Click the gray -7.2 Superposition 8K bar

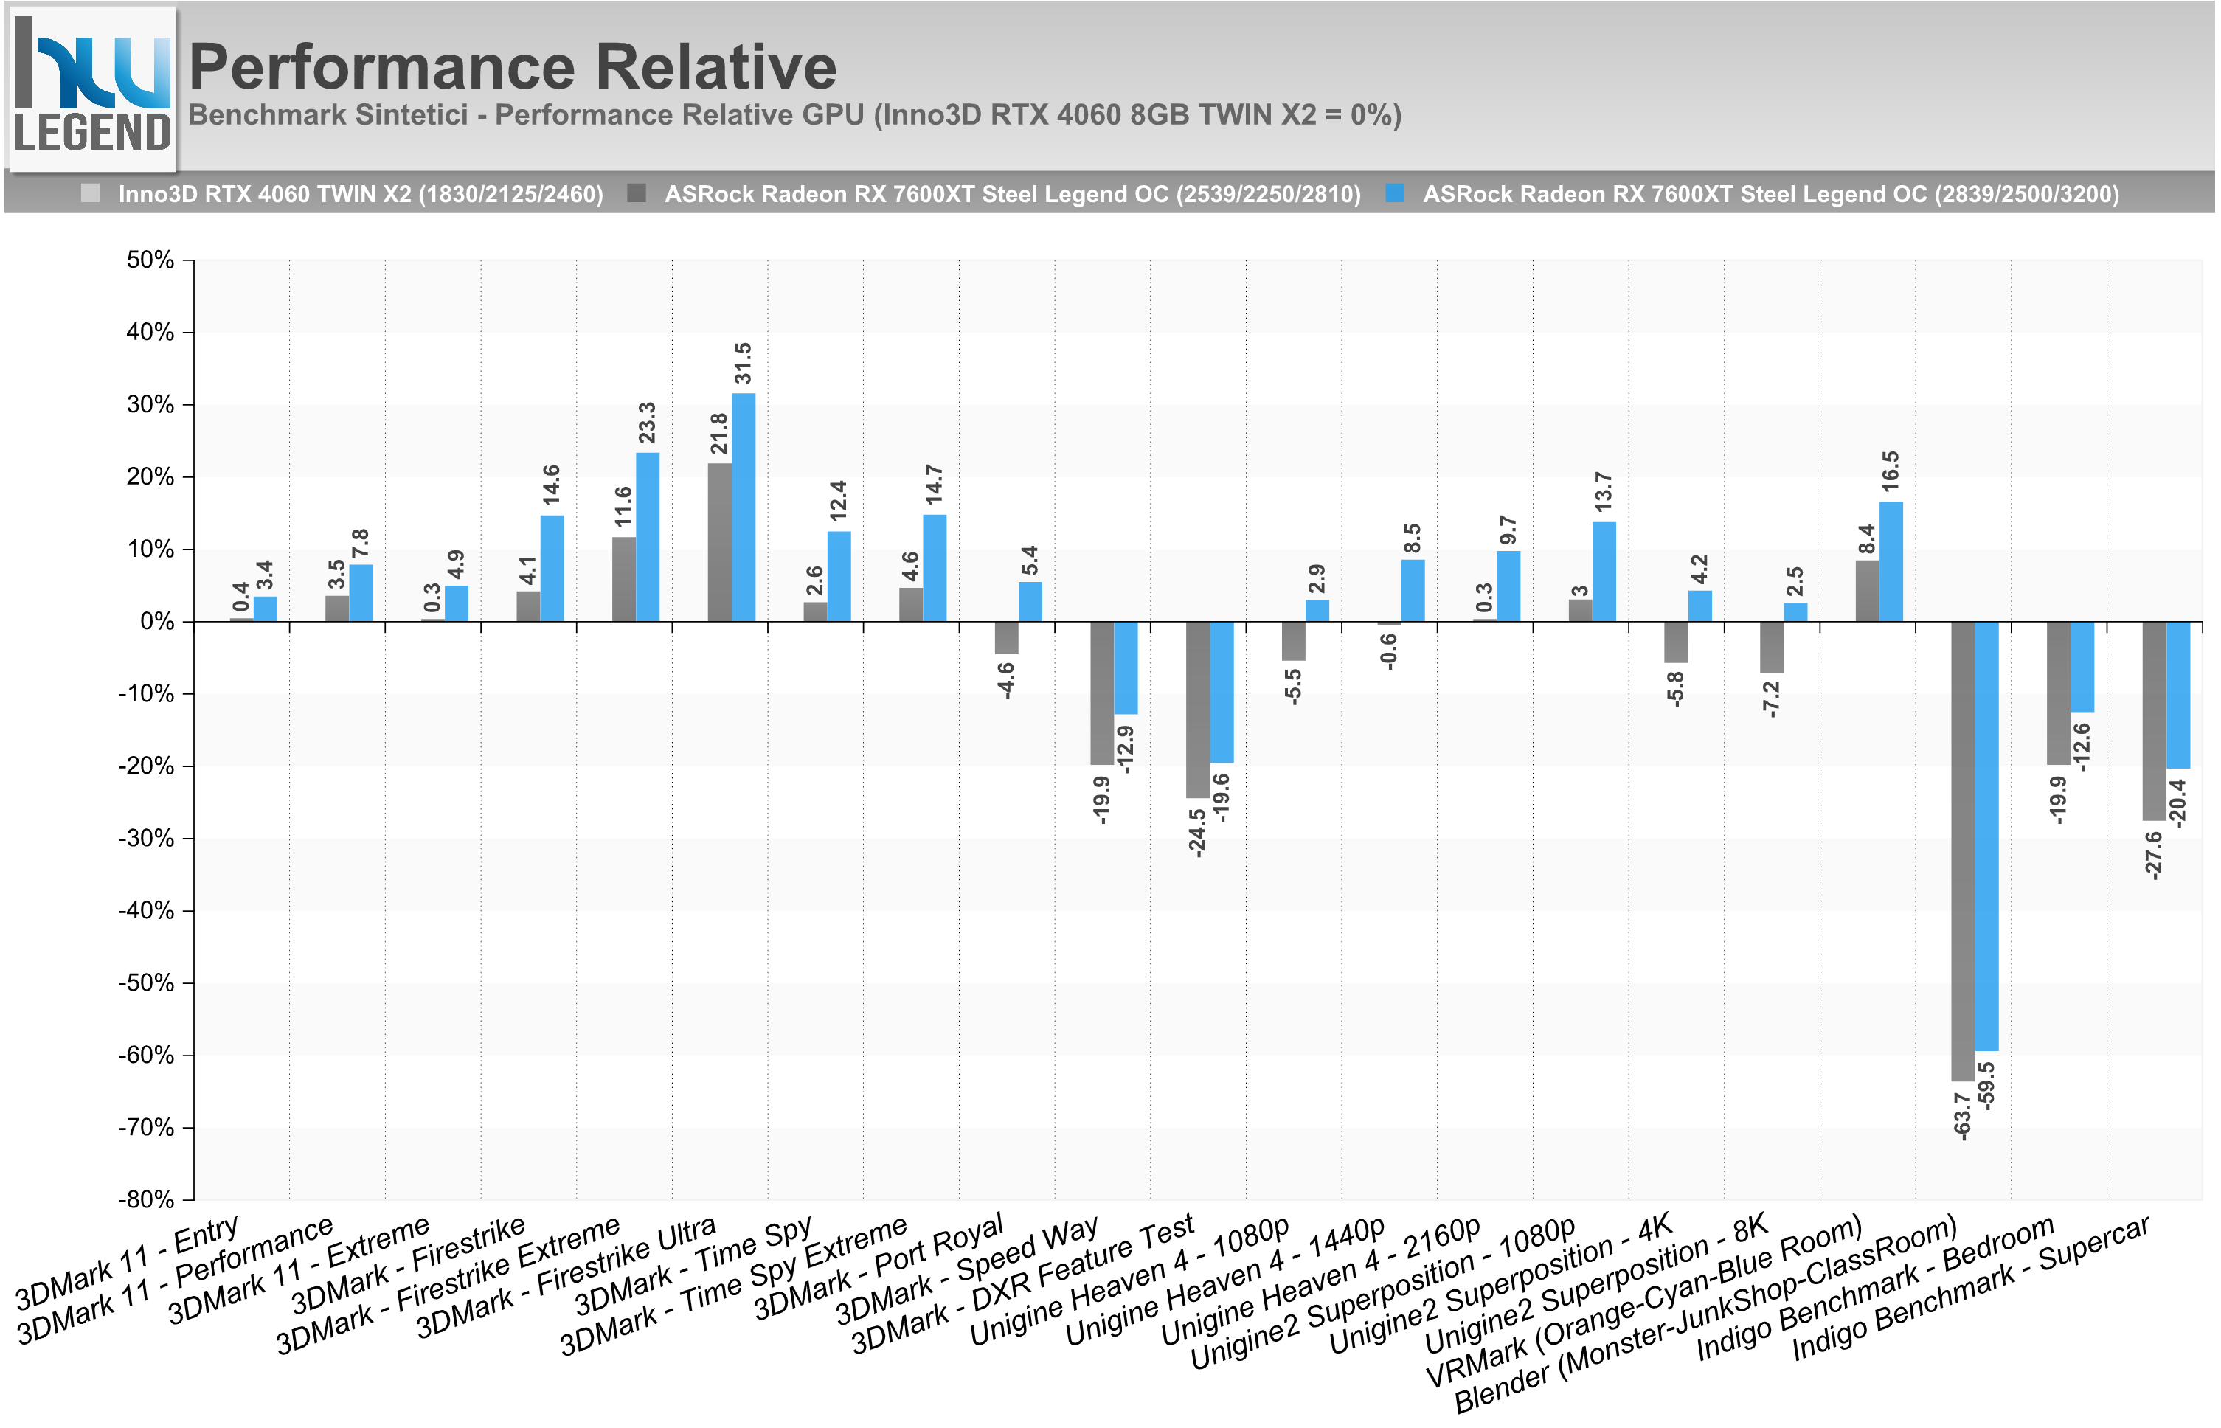(1773, 647)
